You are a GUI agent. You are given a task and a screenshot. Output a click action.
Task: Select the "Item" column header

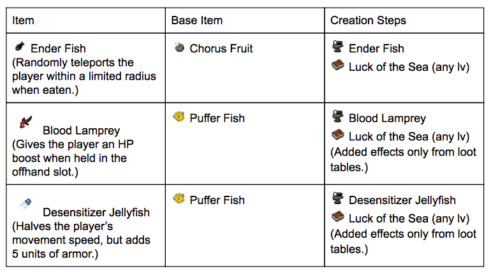(23, 20)
